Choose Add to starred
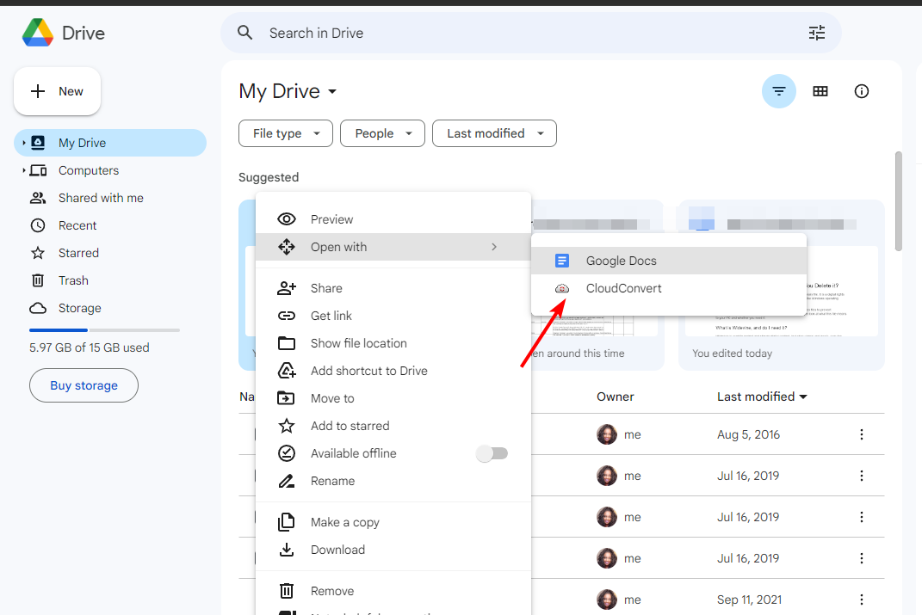Screen dimensions: 922x615 click(x=393, y=426)
